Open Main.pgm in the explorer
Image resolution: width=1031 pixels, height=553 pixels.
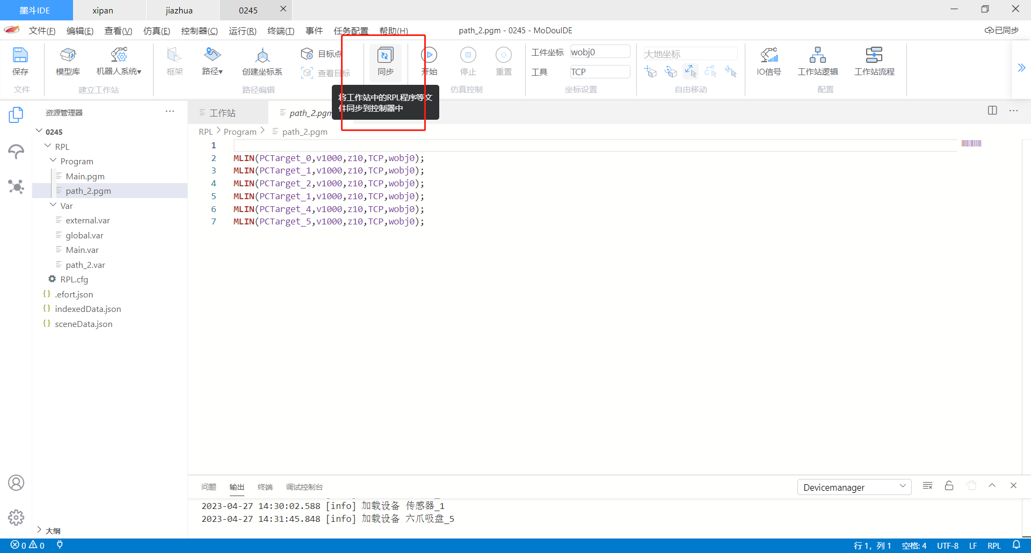point(85,176)
